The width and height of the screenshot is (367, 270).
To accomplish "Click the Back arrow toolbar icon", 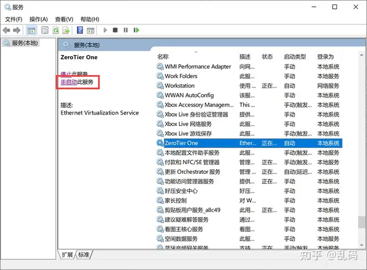I will (x=6, y=30).
